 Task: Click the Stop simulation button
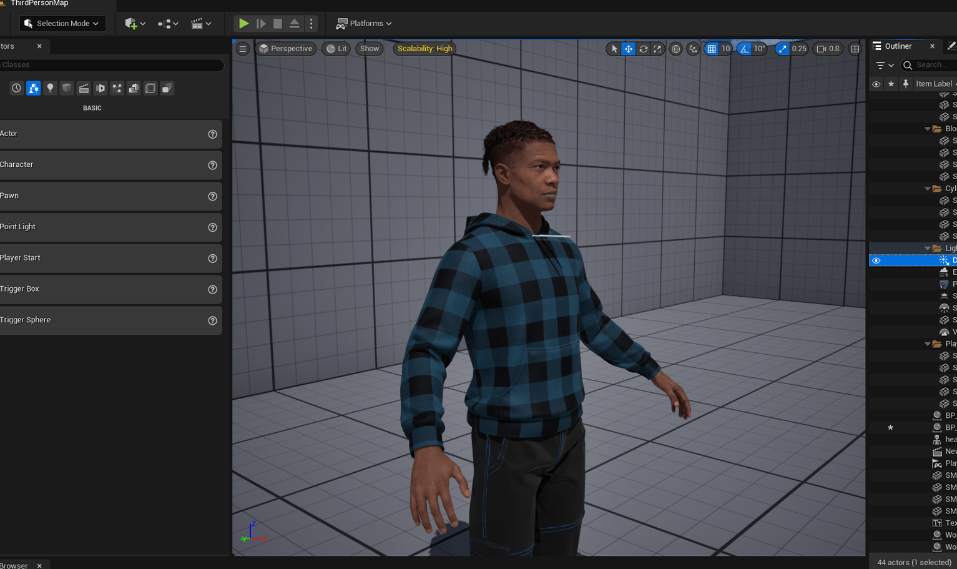(x=278, y=24)
